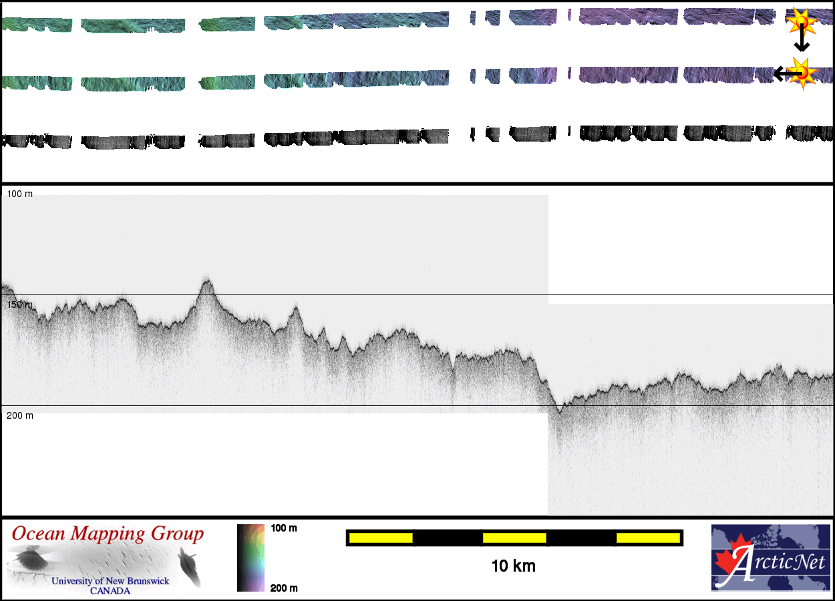Viewport: 835px width, 601px height.
Task: Click the top starburst navigation marker
Action: pyautogui.click(x=801, y=21)
